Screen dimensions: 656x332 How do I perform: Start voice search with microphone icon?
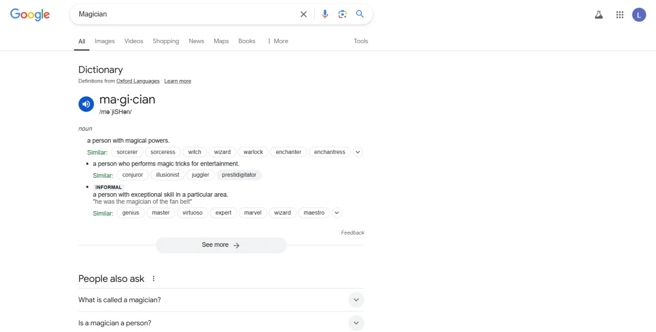pos(325,14)
